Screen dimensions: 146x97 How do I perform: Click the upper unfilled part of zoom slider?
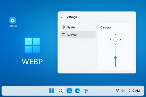[x=115, y=53]
